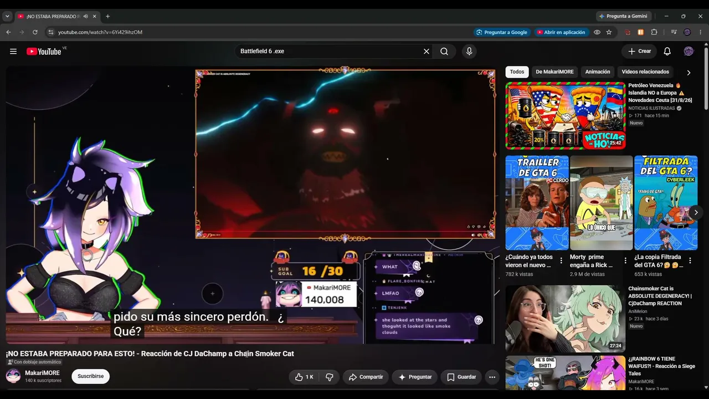
Task: Open YouTube account avatar menu
Action: [689, 52]
